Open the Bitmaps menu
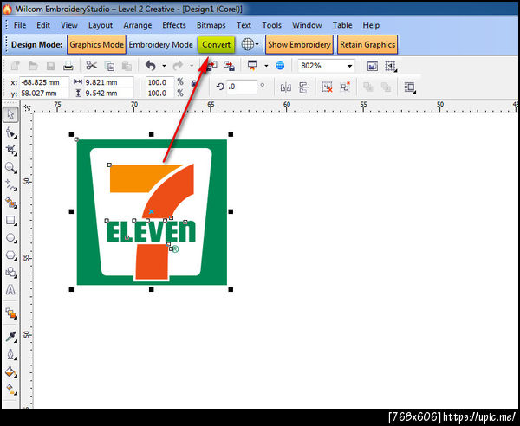The image size is (520, 426). (x=211, y=25)
